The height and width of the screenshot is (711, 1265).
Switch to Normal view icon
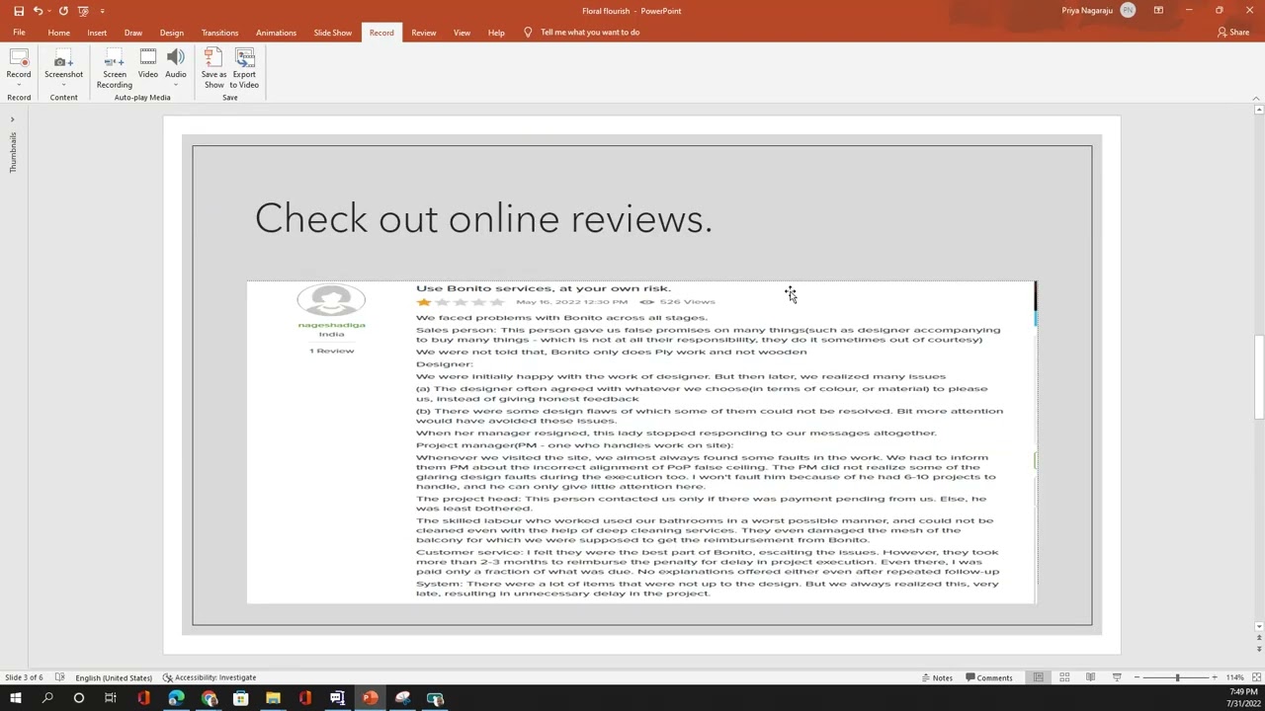coord(1039,677)
